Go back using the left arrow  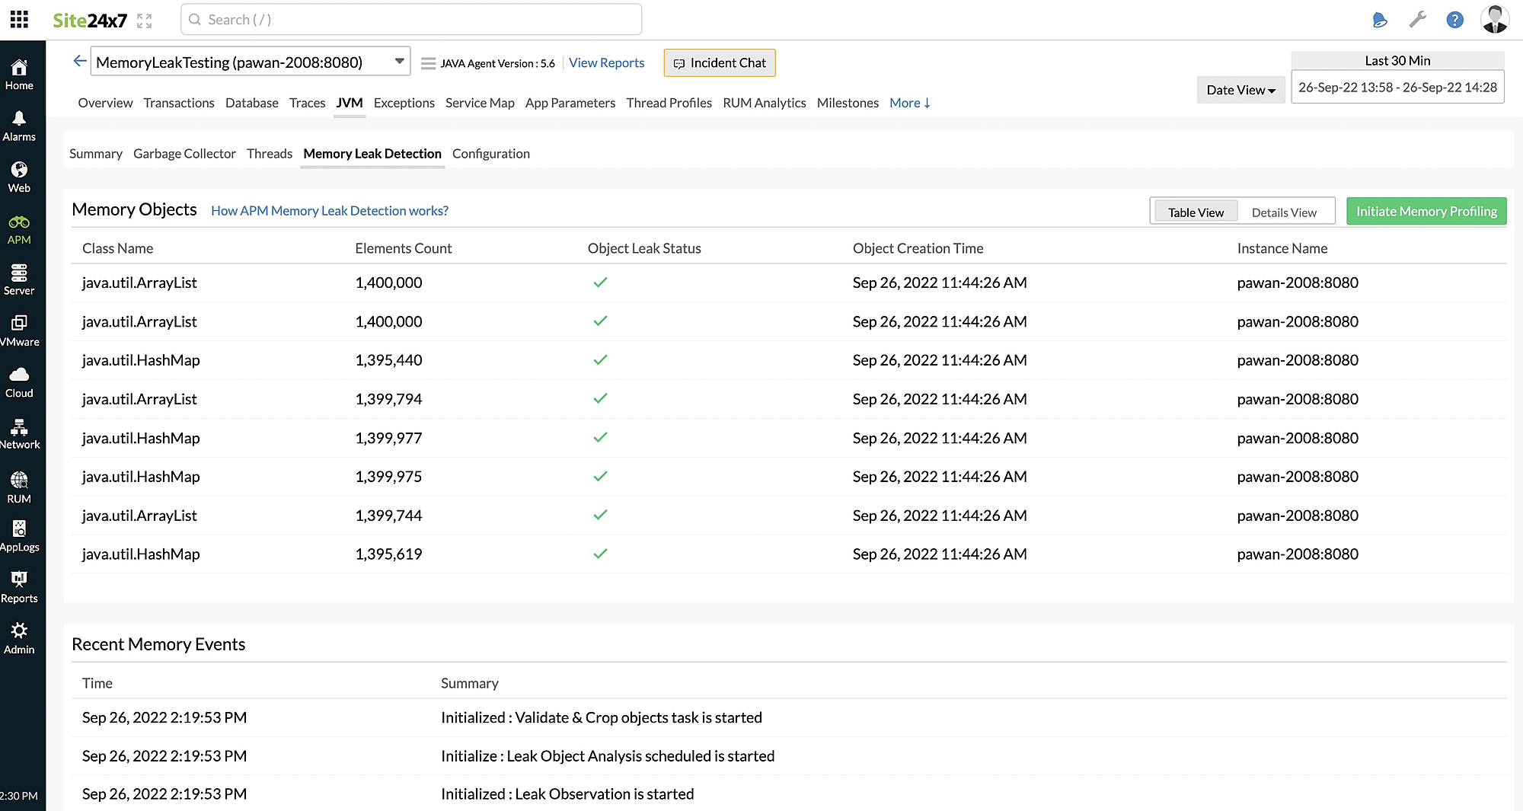pos(79,61)
